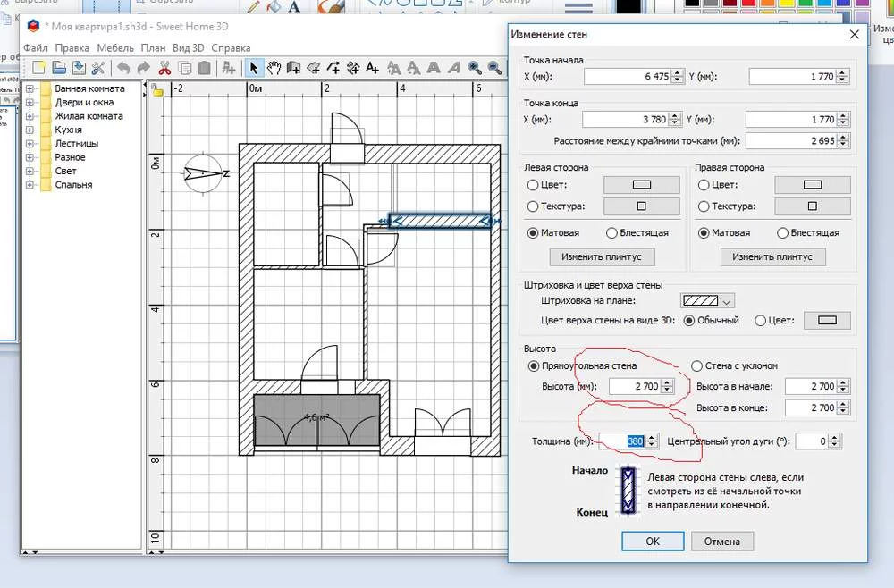Click the Толщина (мм) input field
Screen dimensions: 894x588
point(623,441)
